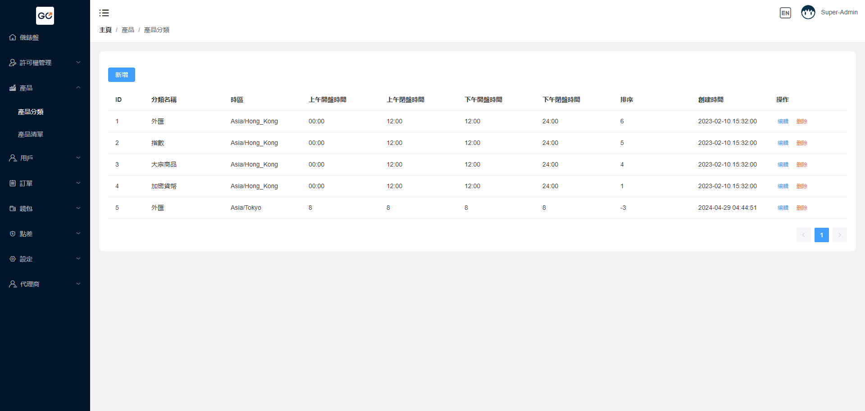Screen dimensions: 865x411
Task: Click the settings gear icon in sidebar
Action: pyautogui.click(x=13, y=259)
